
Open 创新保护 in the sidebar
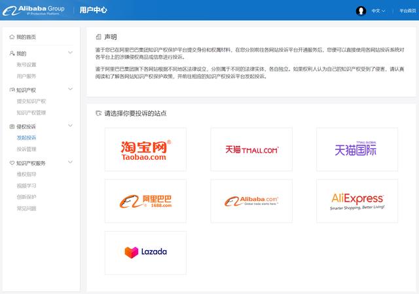coord(26,197)
